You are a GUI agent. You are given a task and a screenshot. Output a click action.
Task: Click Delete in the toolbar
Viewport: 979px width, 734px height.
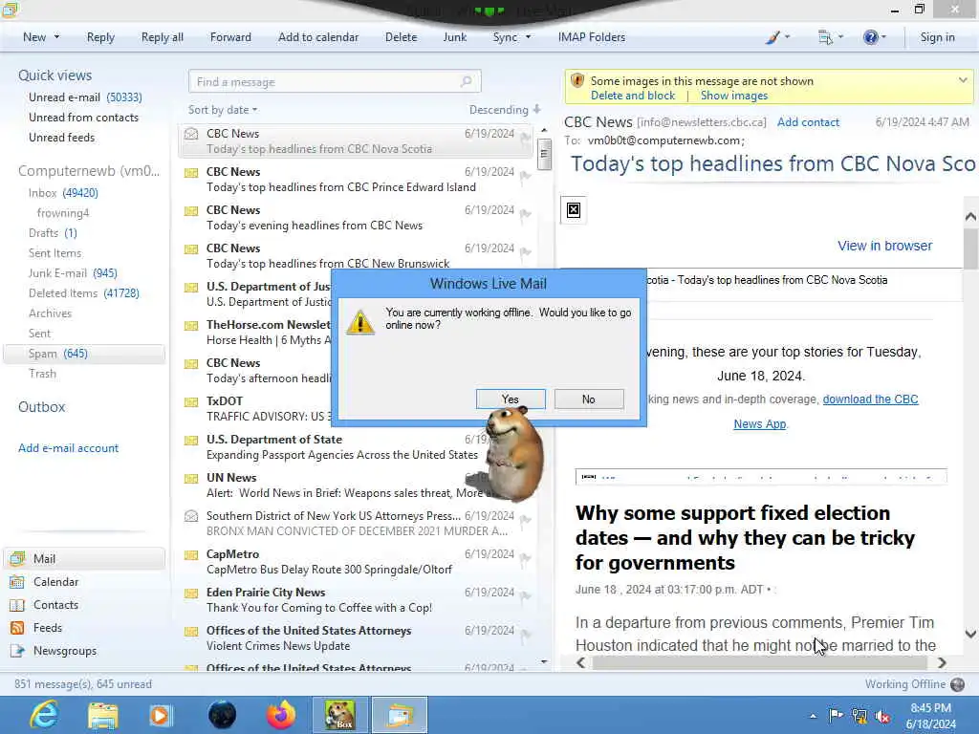click(401, 37)
